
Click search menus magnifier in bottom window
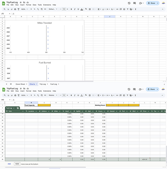point(5,95)
